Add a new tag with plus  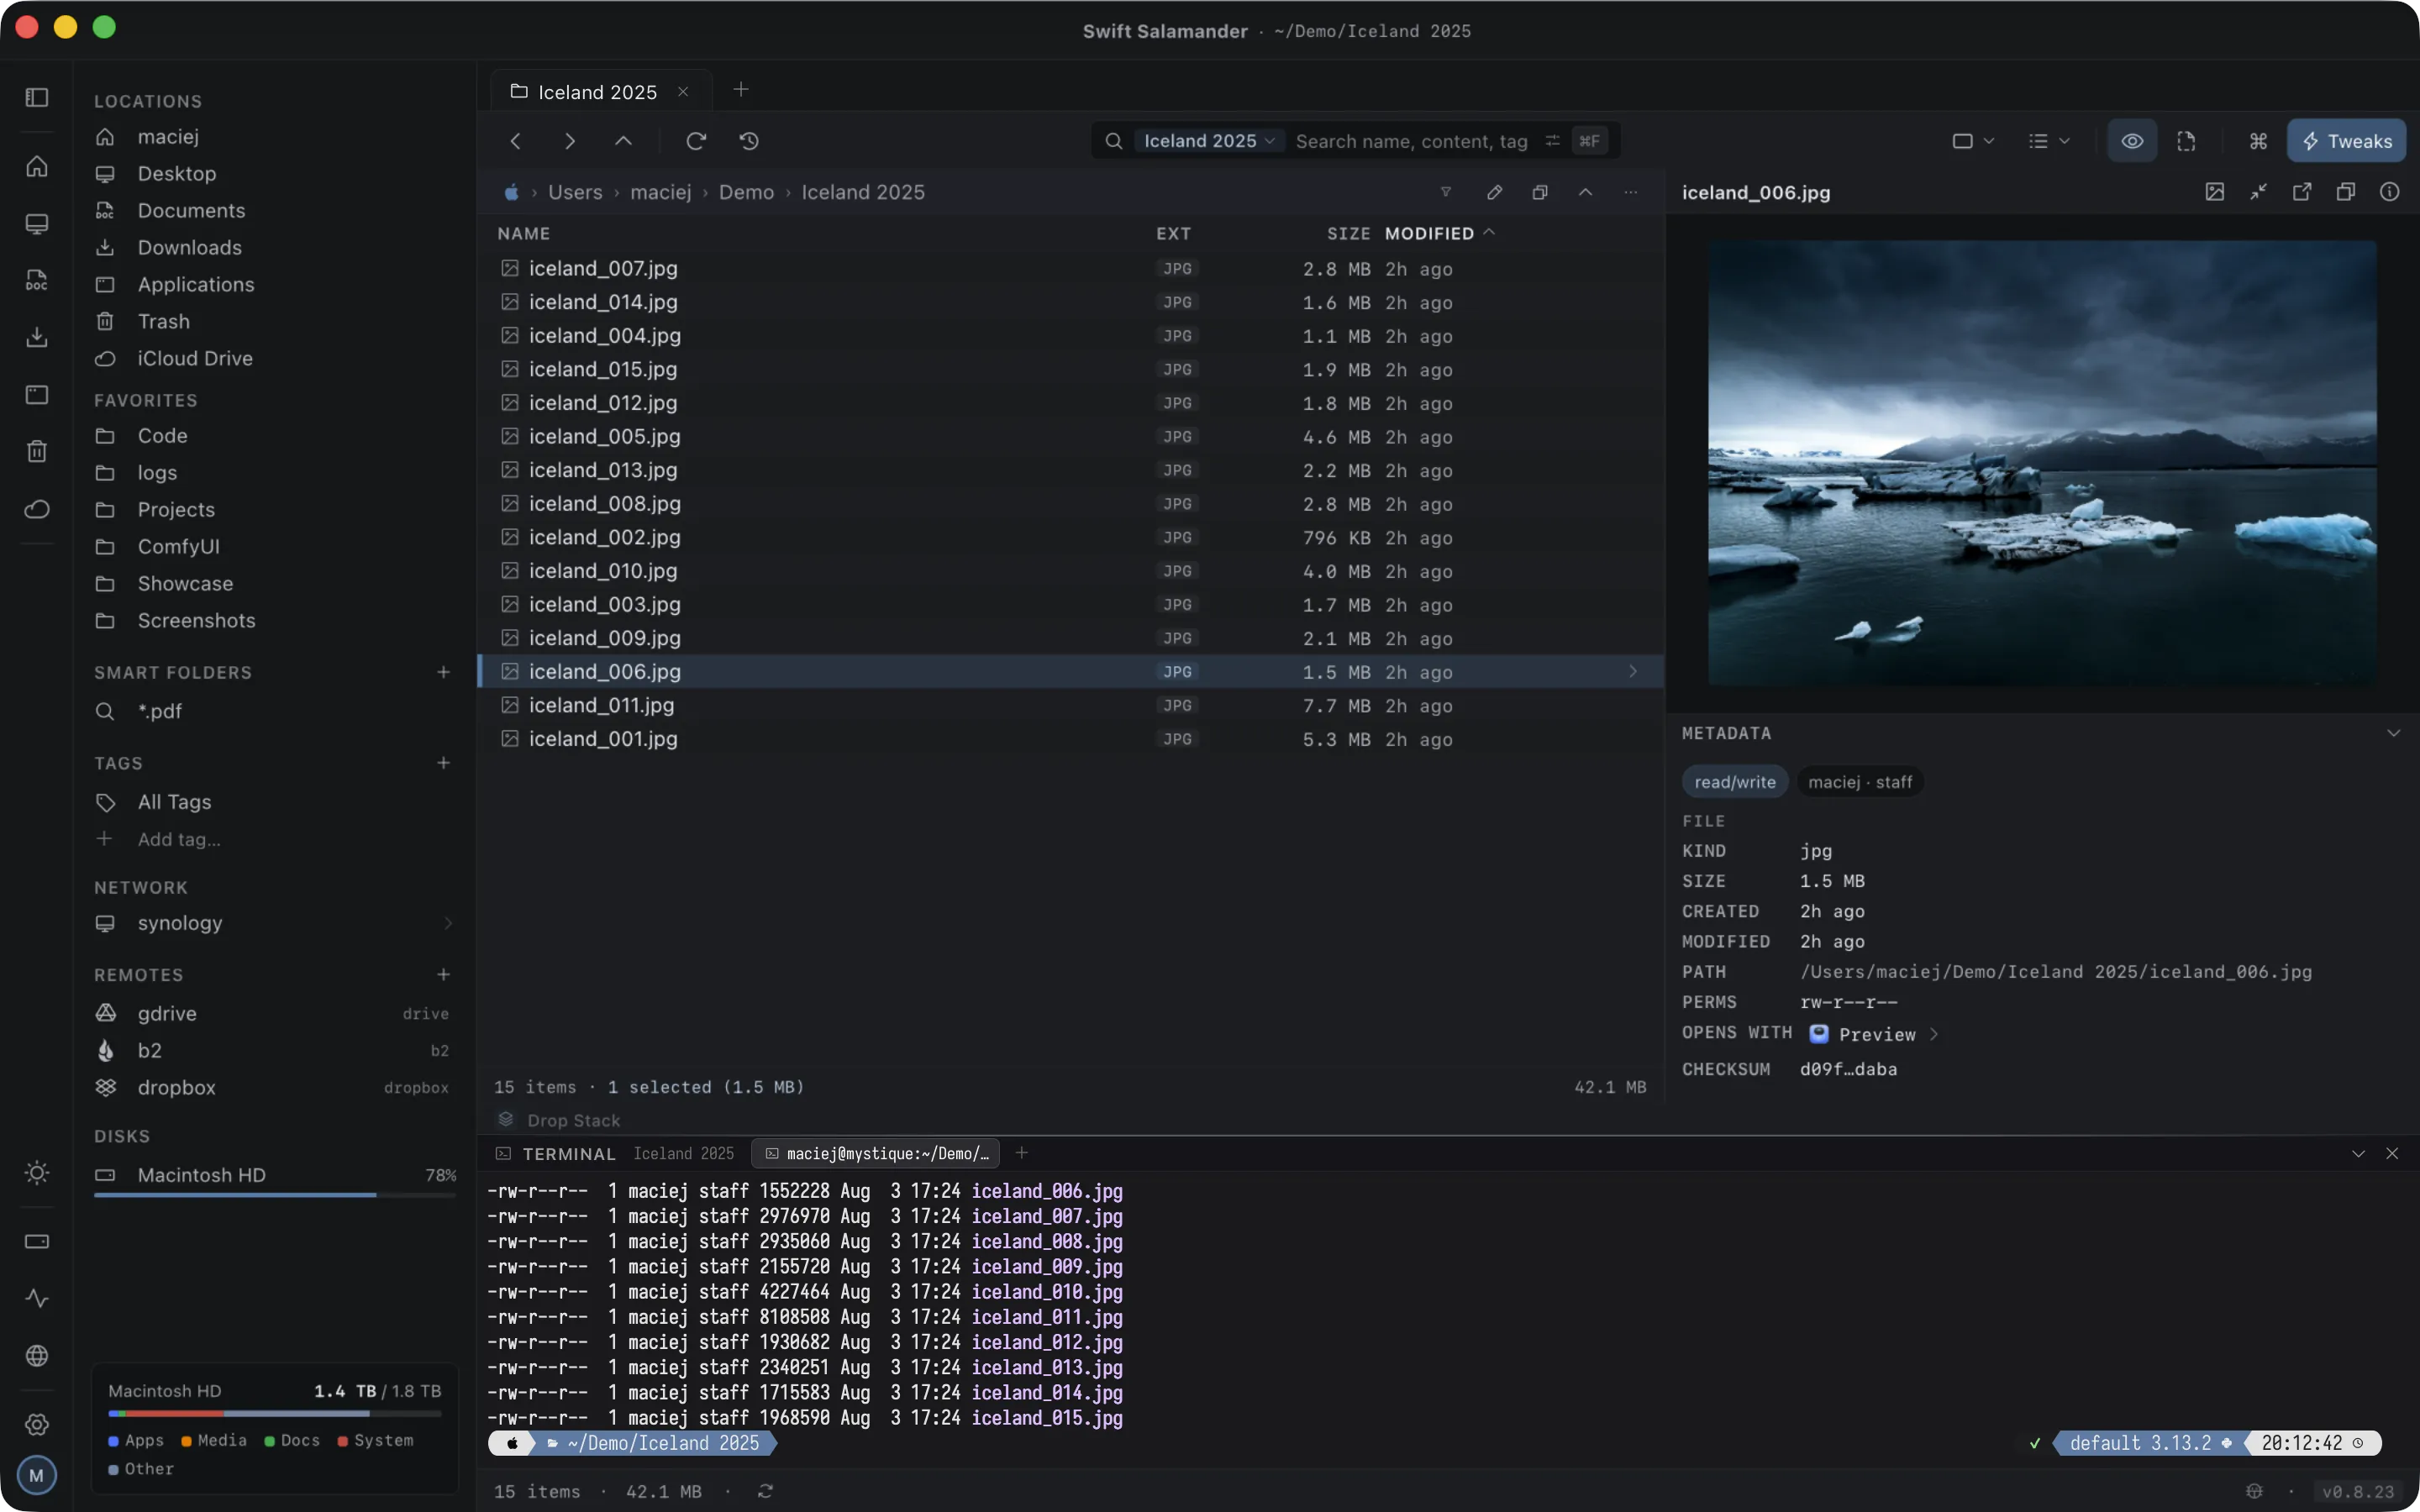[x=443, y=763]
